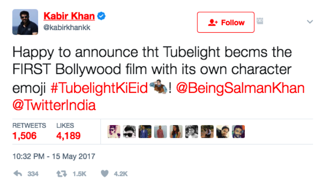332x185 pixels.
Task: Follow Kabir Khan
Action: (x=226, y=22)
